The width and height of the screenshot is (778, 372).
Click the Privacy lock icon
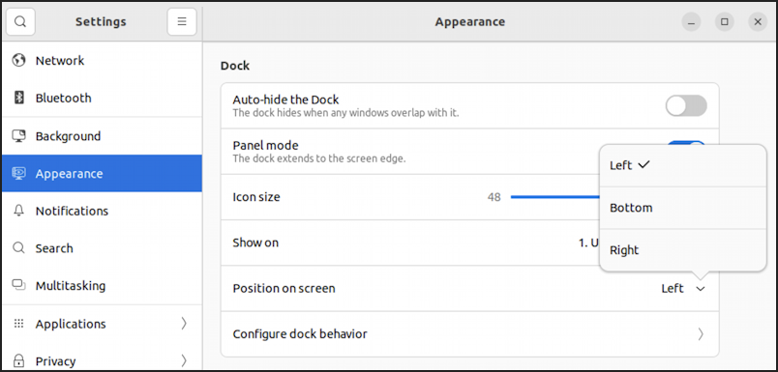[18, 360]
